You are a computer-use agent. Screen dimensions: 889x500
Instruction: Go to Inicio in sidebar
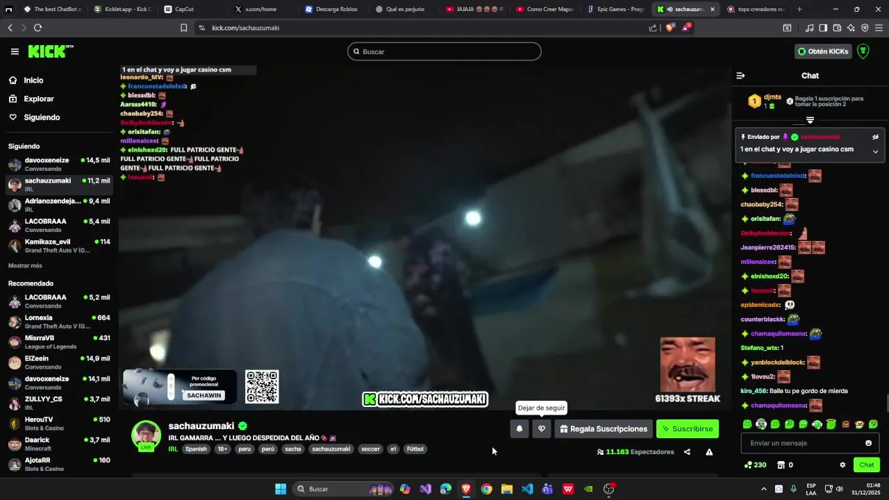[x=33, y=81]
